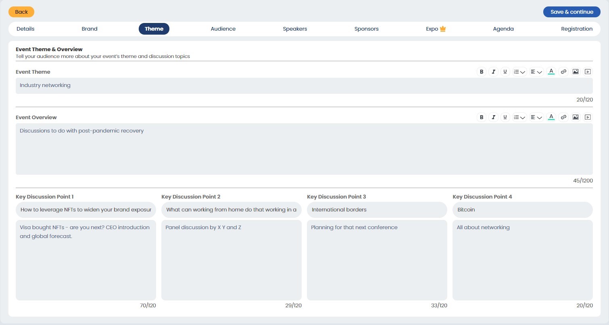
Task: Apply underline in Event Theme toolbar
Action: tap(505, 72)
